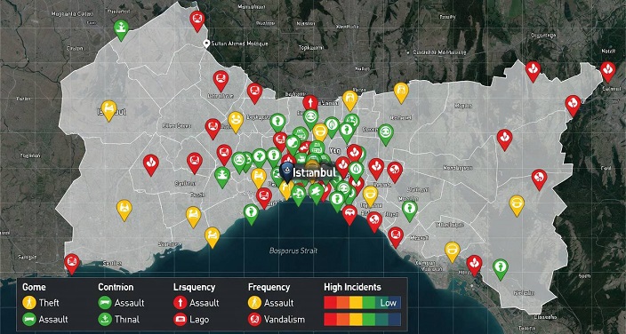Click the Assault label under the Gome heading

pos(53,319)
